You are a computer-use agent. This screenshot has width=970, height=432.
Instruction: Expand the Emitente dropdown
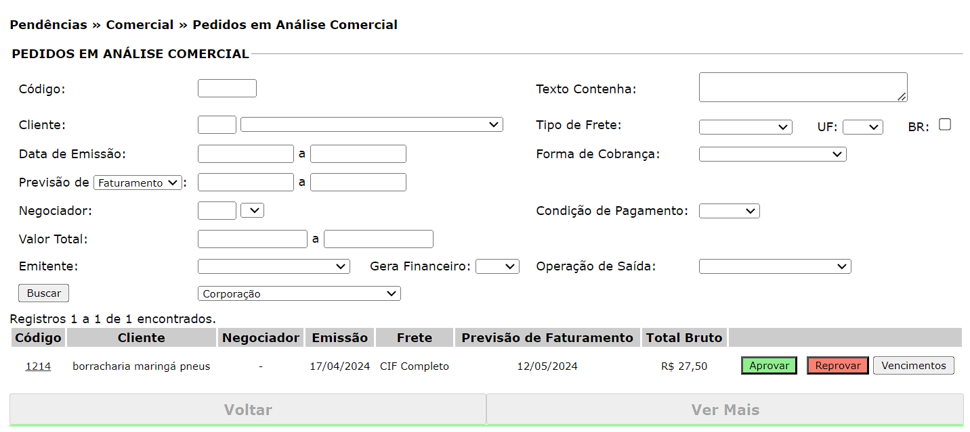(274, 266)
